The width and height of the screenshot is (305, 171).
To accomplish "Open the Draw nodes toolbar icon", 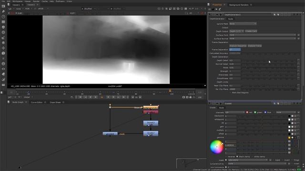I will coord(3,11).
